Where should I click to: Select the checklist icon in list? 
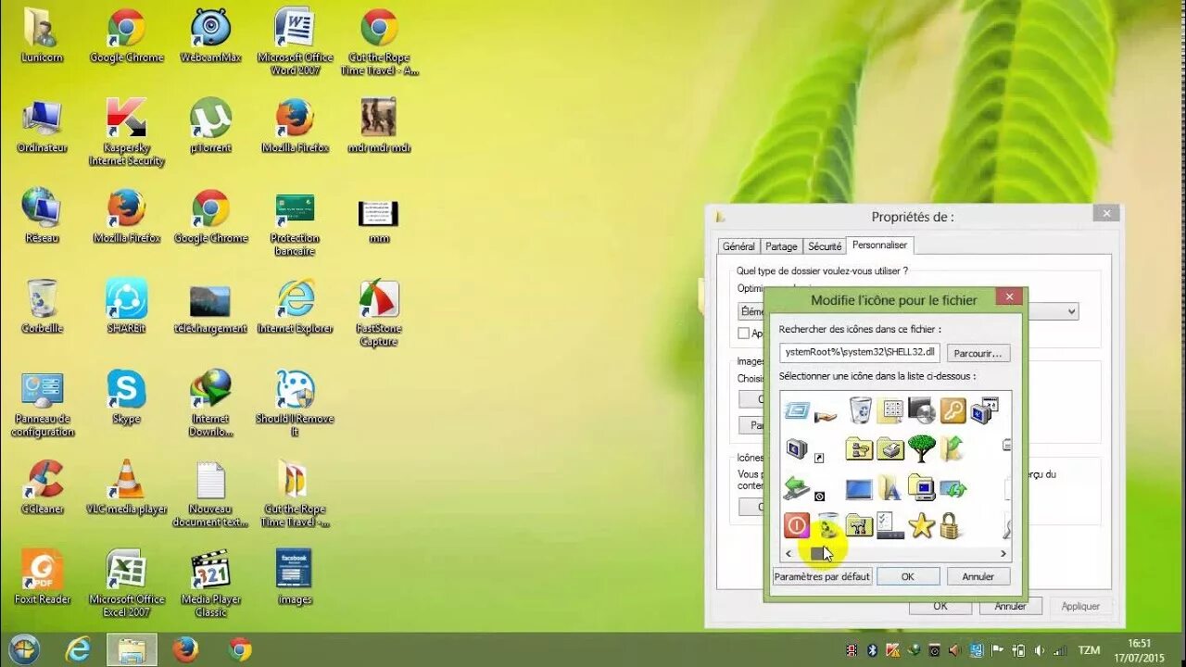coord(890,526)
